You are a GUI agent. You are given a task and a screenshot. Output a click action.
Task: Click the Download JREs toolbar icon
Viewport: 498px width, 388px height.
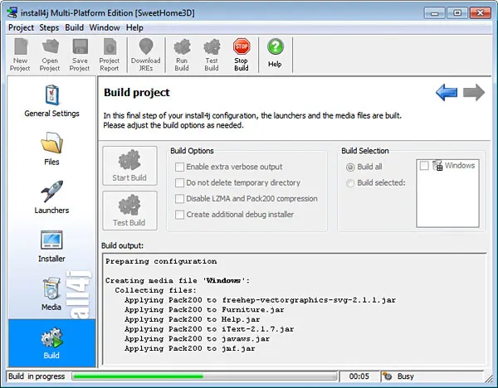click(145, 54)
